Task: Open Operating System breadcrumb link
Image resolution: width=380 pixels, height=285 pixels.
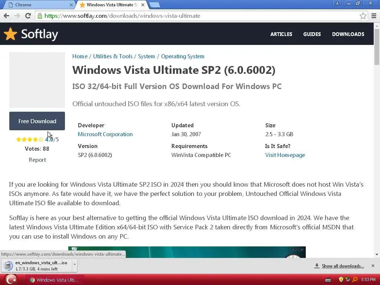Action: (x=183, y=56)
